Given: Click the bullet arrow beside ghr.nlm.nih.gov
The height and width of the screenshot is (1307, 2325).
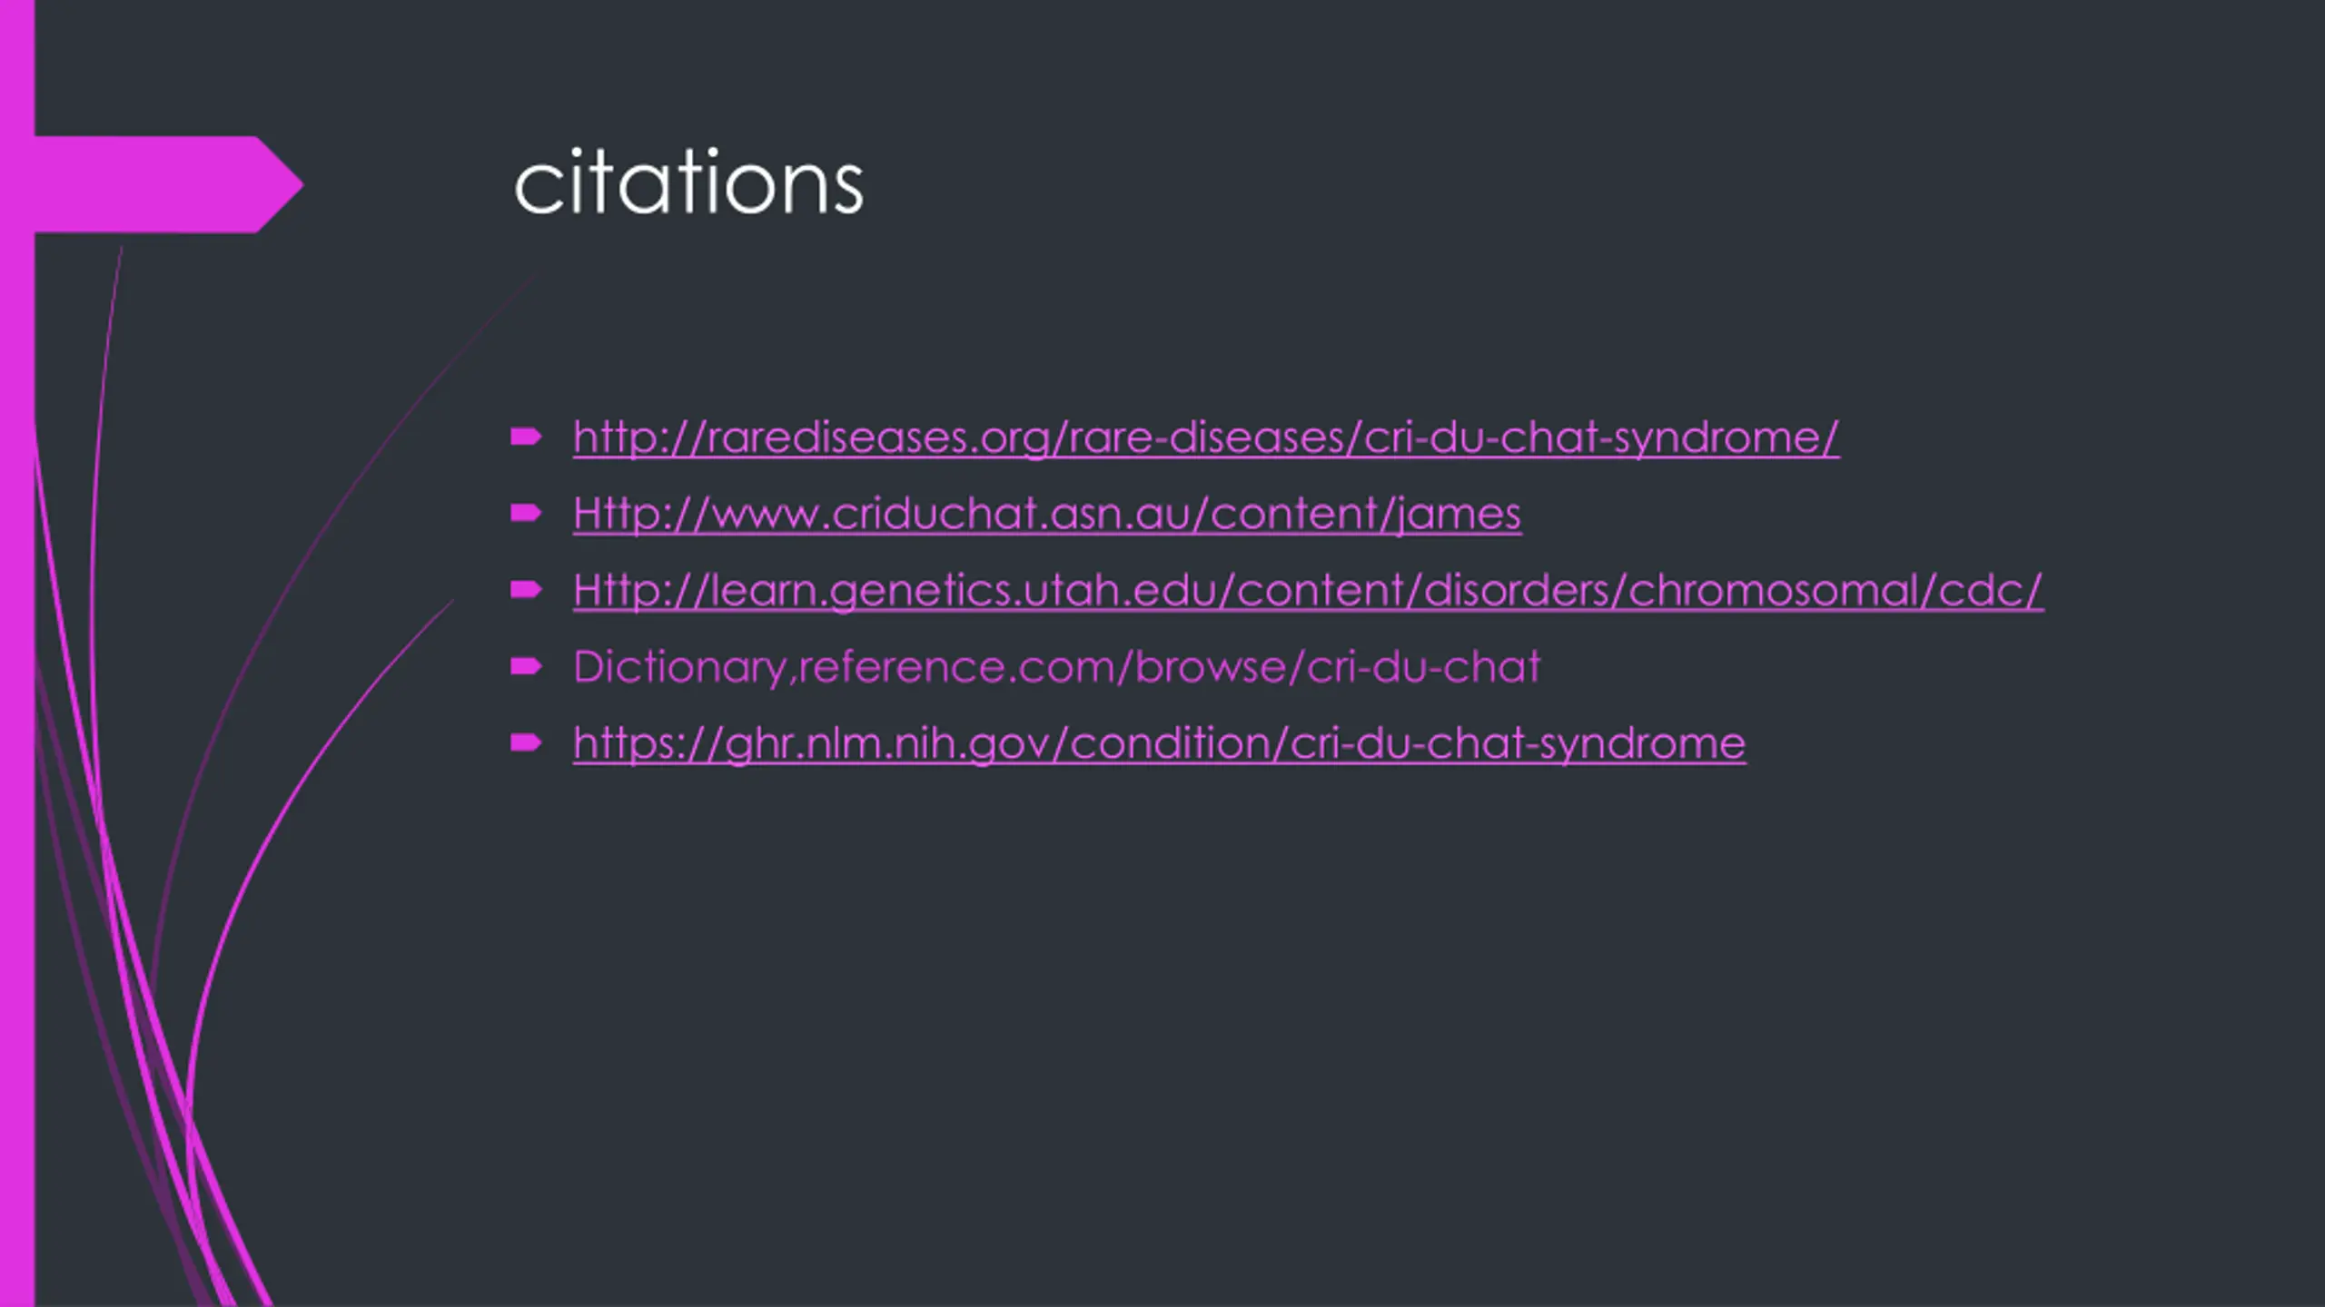Looking at the screenshot, I should point(526,743).
